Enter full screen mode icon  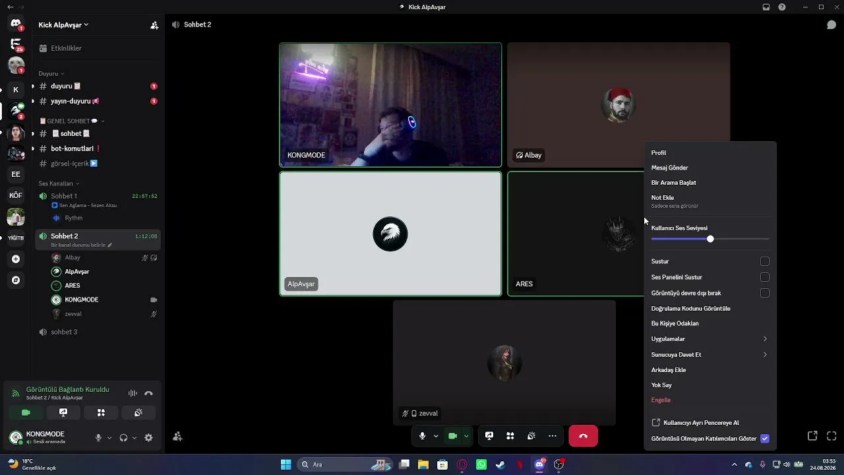tap(831, 436)
